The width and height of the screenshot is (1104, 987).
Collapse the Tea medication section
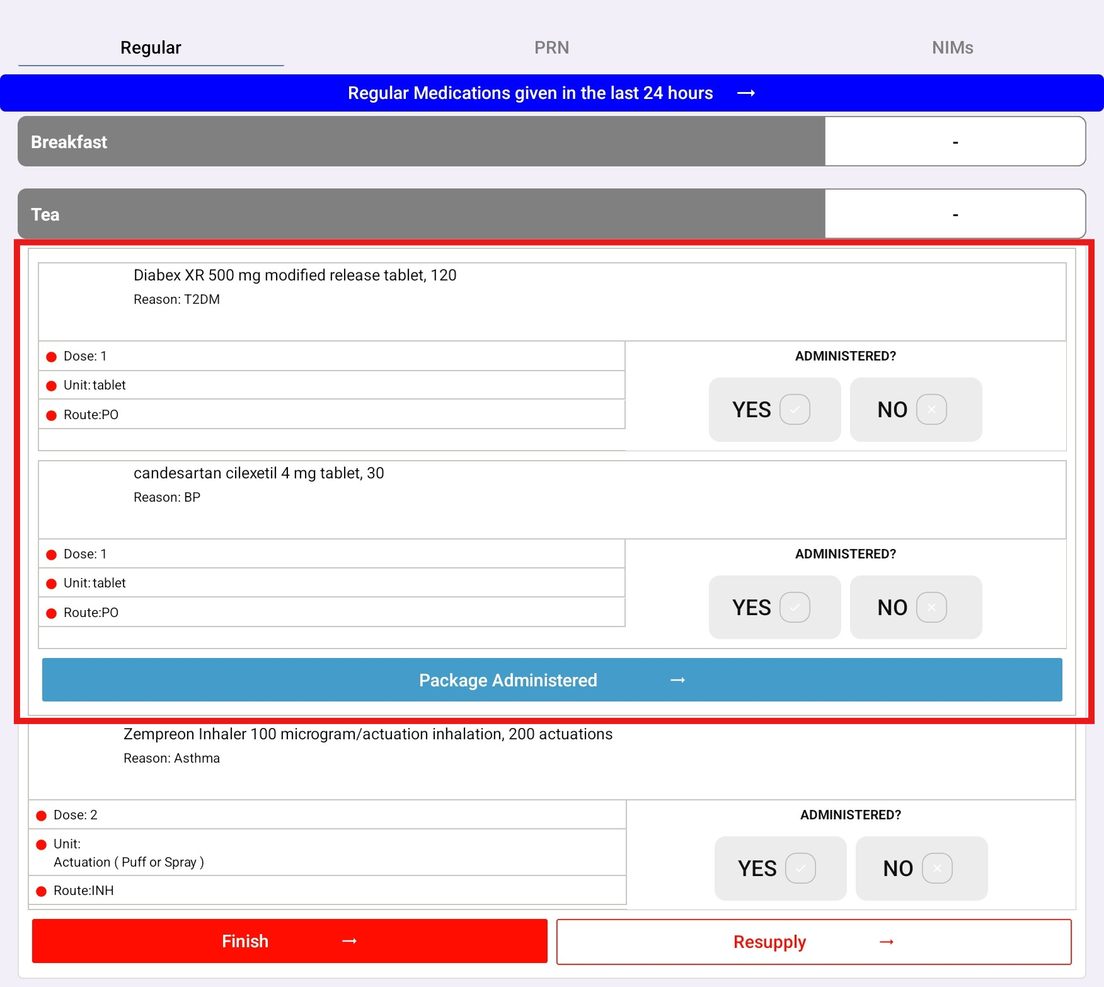[421, 214]
